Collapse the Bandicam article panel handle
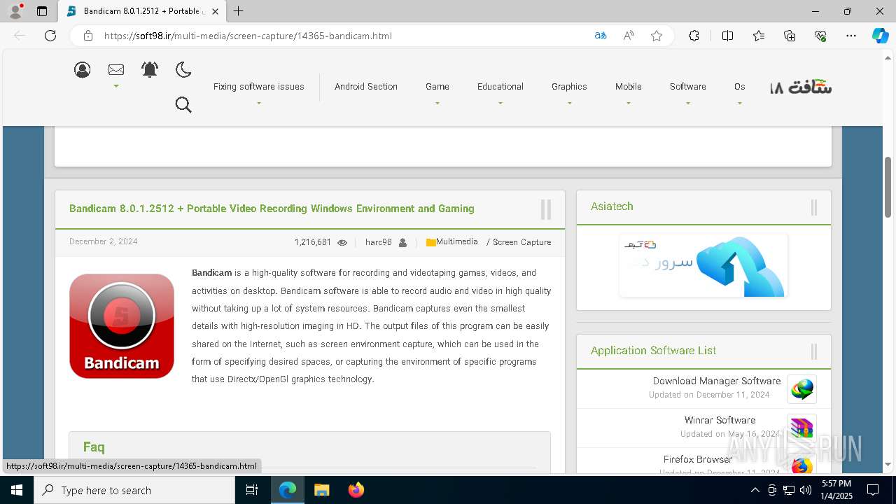Image resolution: width=896 pixels, height=504 pixels. coord(546,209)
